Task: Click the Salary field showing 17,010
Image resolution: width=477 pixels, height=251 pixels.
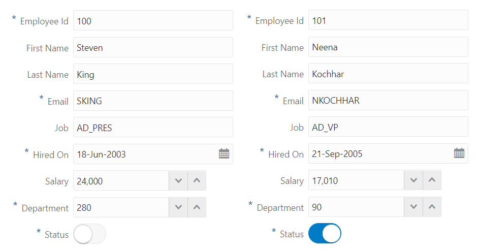Action: point(356,180)
